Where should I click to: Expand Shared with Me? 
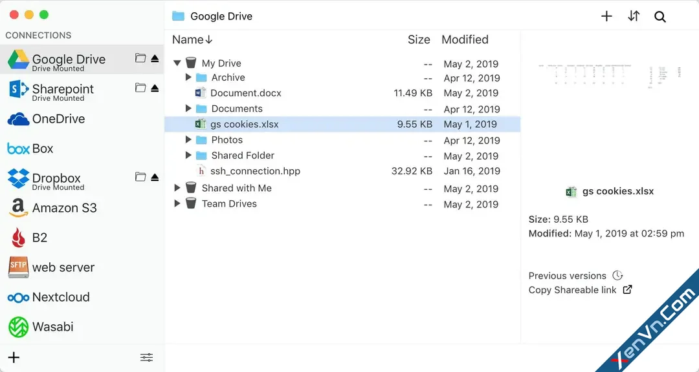(x=177, y=188)
